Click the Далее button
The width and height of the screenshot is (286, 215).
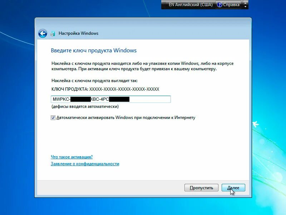coord(233,188)
